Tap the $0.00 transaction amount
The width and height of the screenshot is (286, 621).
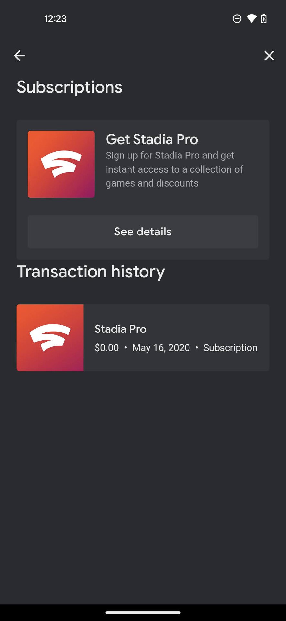(x=107, y=348)
